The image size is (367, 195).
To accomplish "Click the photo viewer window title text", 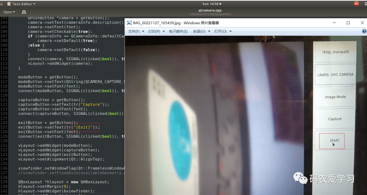I will click(176, 23).
